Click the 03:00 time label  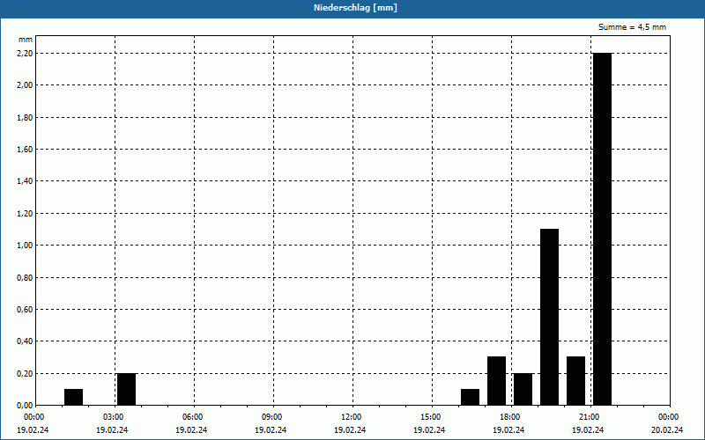pyautogui.click(x=114, y=417)
